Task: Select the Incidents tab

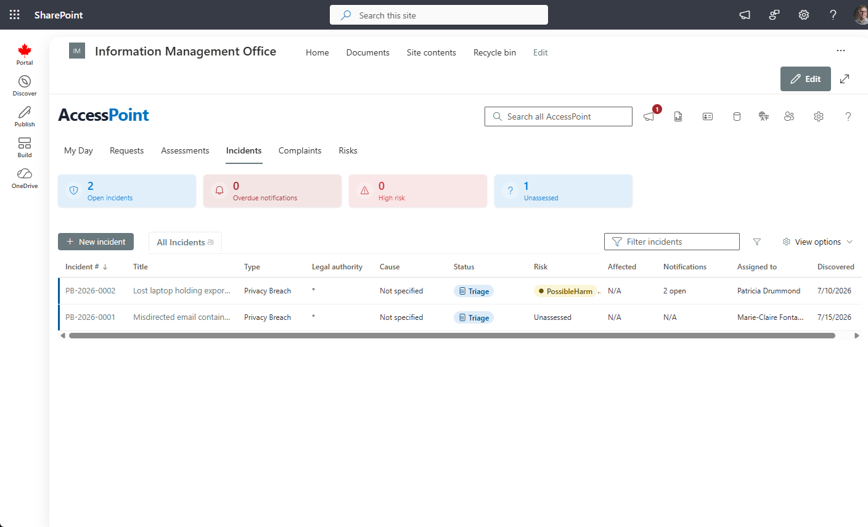Action: [x=244, y=150]
